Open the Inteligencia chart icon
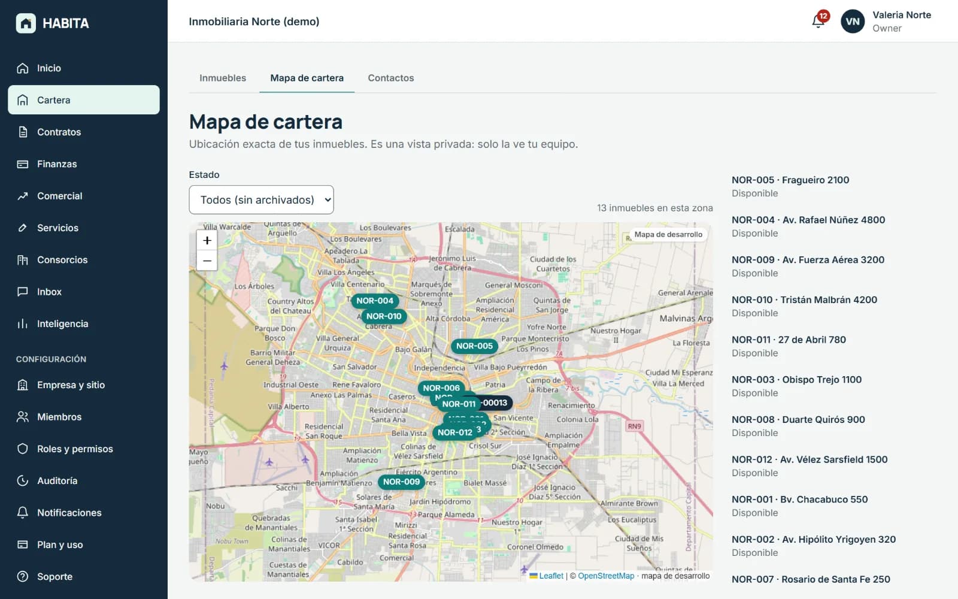The width and height of the screenshot is (958, 599). [23, 323]
